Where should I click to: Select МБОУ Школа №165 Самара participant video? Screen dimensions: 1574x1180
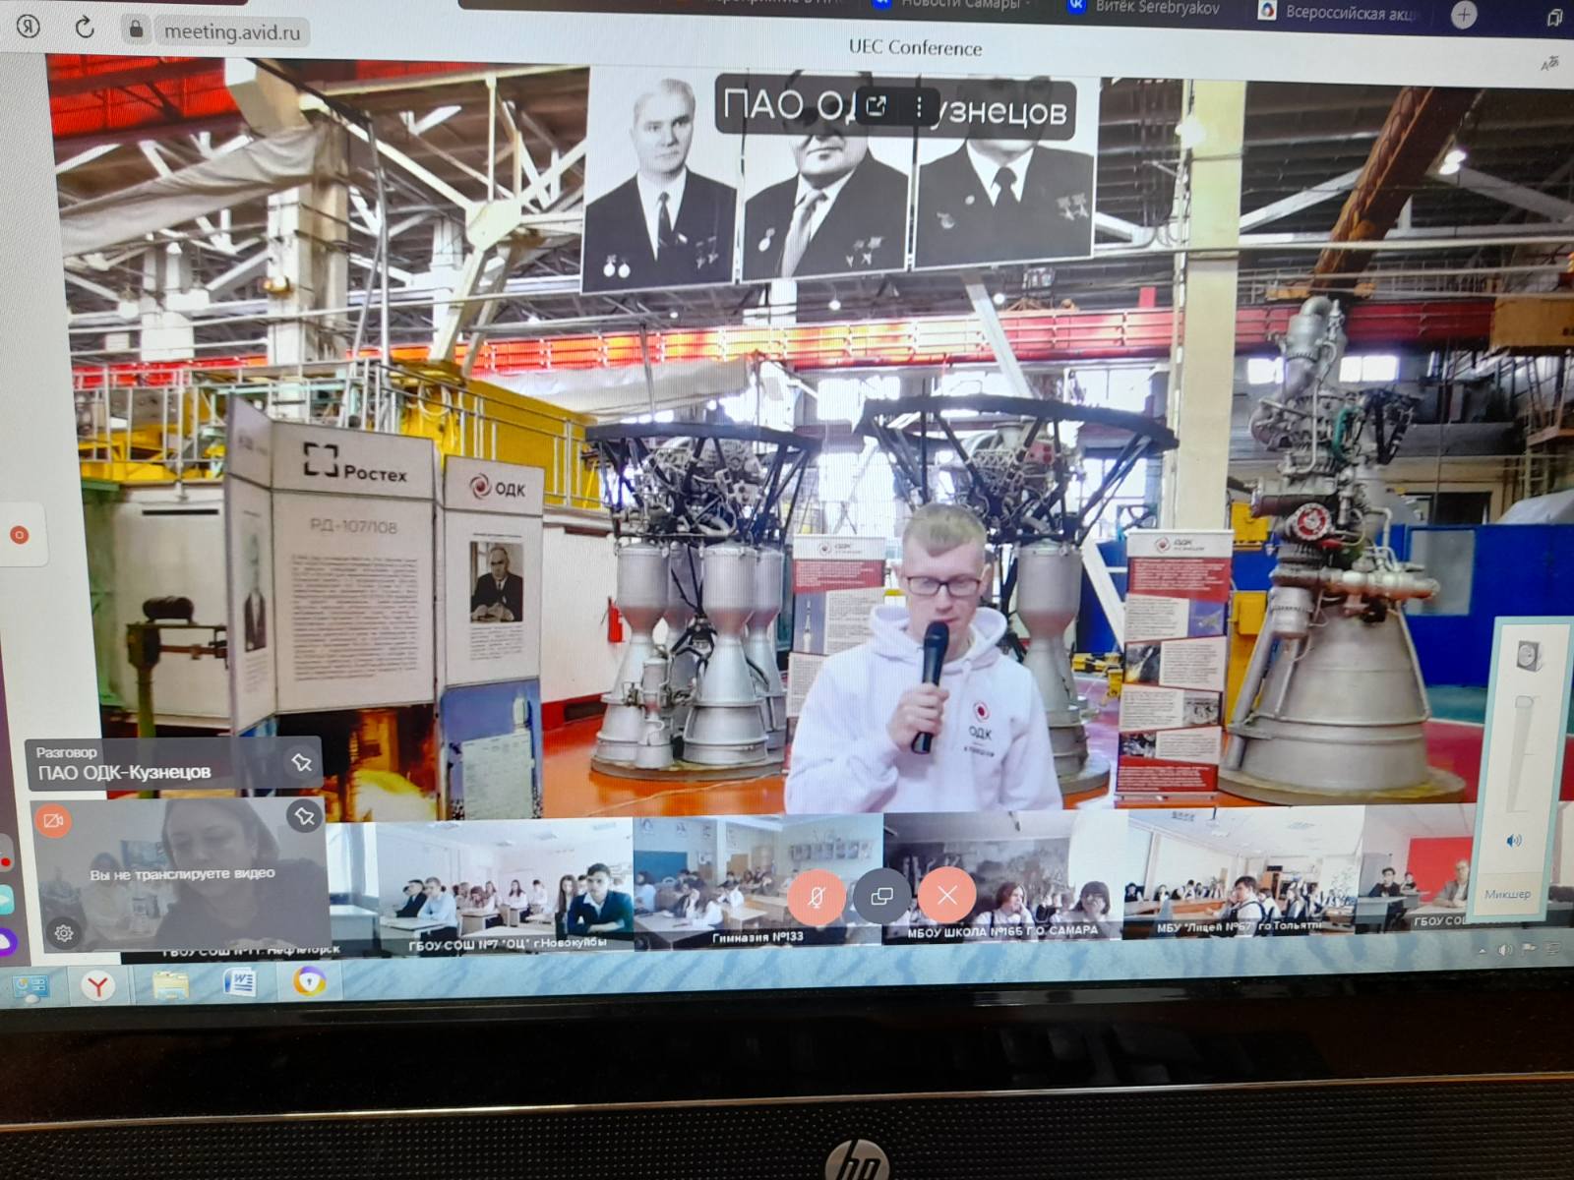pos(1003,878)
